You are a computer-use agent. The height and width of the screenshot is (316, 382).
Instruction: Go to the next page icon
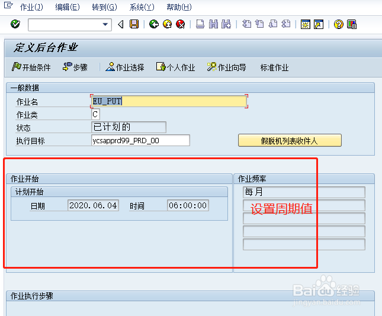272,24
